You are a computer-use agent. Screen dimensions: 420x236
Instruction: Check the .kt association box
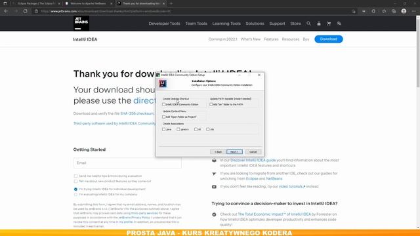pos(196,129)
